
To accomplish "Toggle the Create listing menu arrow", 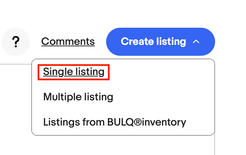I will 196,42.
